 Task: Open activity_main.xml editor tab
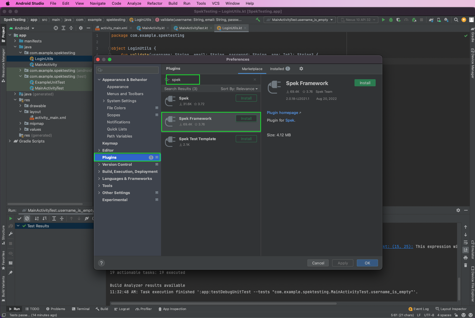(114, 28)
